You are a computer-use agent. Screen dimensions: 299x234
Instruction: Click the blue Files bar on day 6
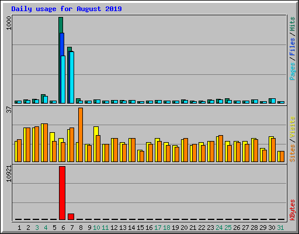(62, 44)
